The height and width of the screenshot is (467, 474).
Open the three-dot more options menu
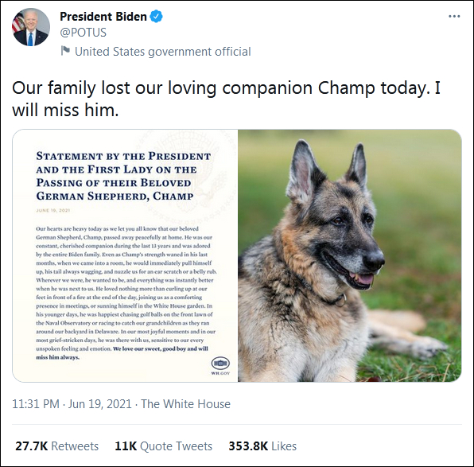pyautogui.click(x=454, y=17)
